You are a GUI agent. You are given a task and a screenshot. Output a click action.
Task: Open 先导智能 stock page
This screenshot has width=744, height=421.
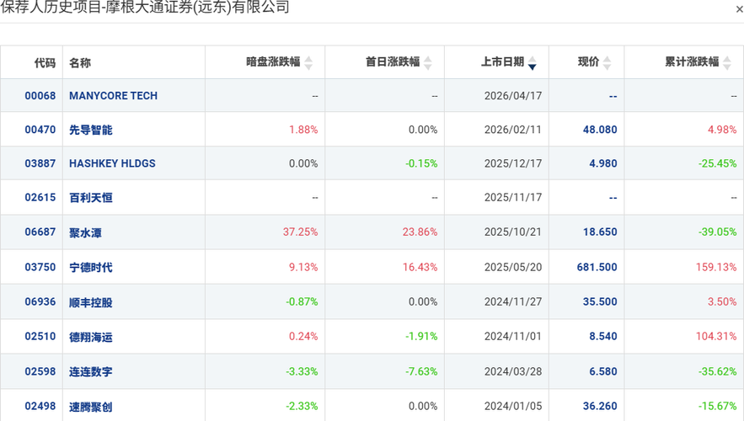click(91, 130)
